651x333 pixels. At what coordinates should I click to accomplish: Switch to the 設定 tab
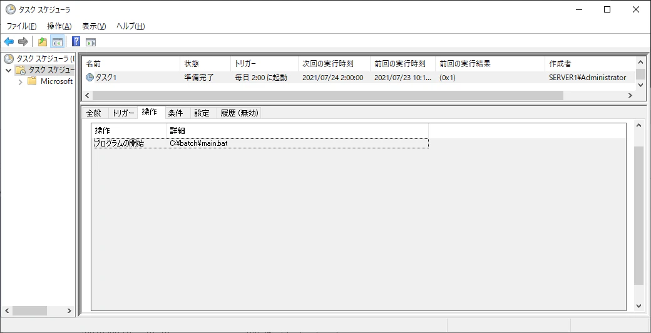click(x=202, y=113)
